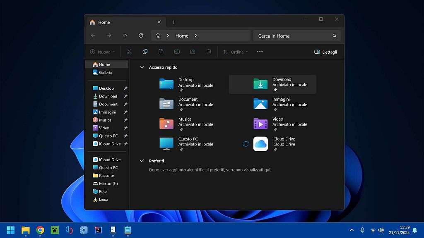Viewport: 424px width, 238px height.
Task: Click inside the Cerca in Home search field
Action: point(290,36)
